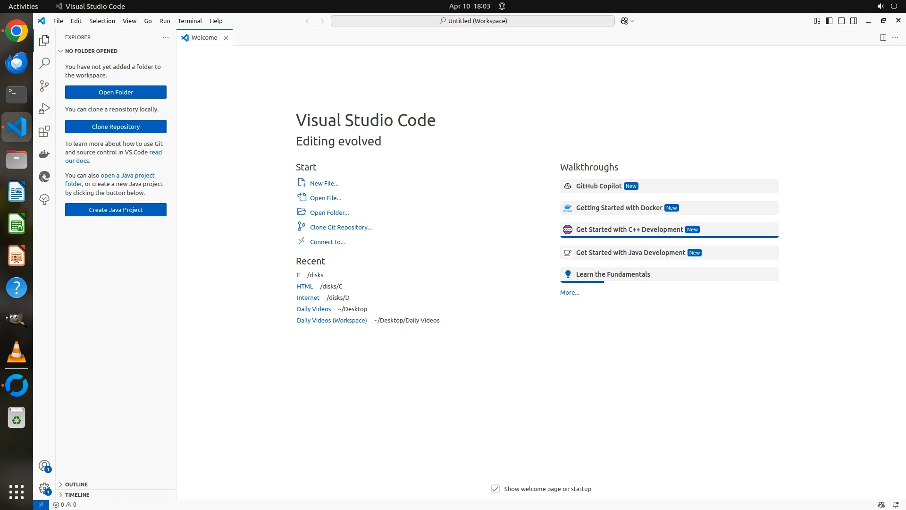Open Run and Debug view icon

point(44,109)
